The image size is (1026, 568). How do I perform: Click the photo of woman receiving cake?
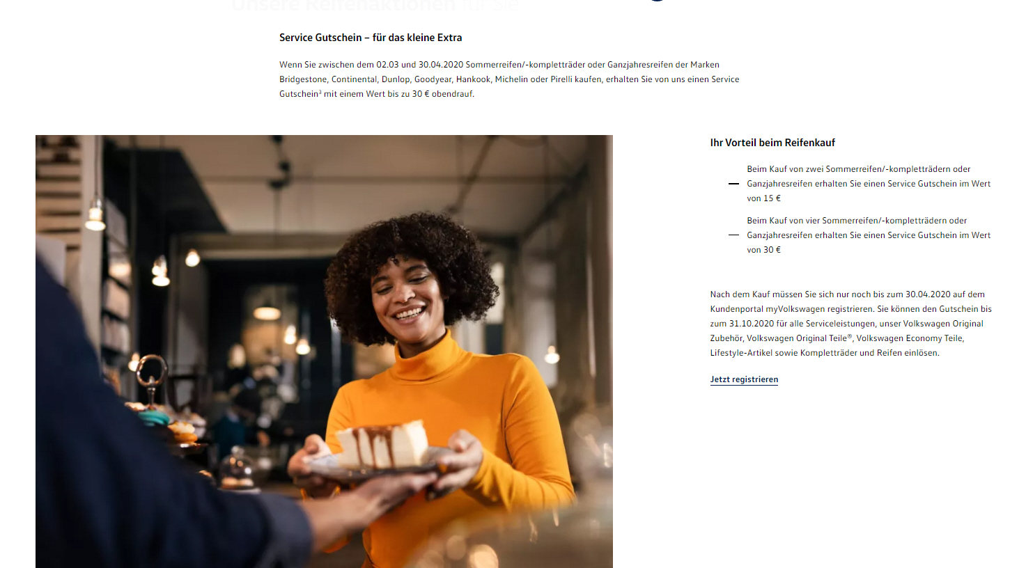(324, 352)
